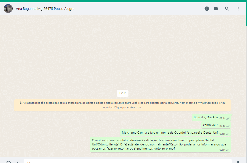Click the HOJE date chip
247x163 pixels.
click(x=123, y=93)
